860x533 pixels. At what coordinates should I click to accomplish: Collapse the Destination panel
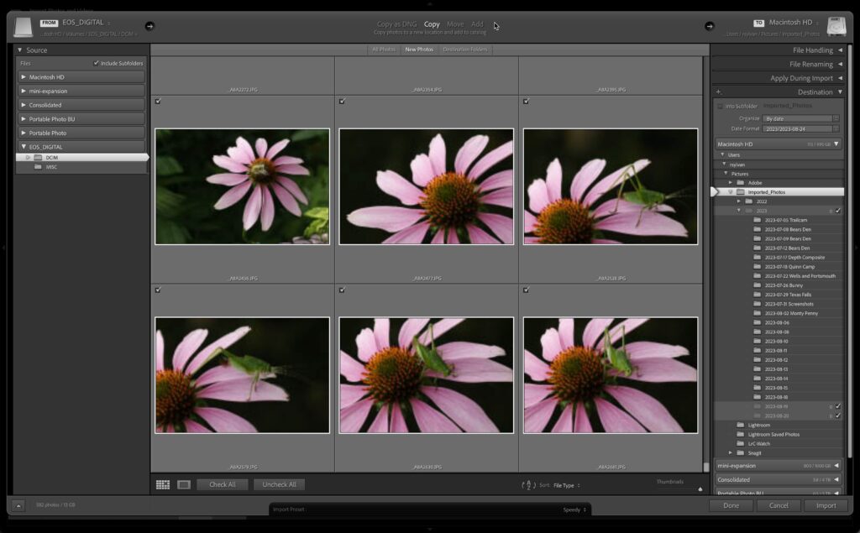(840, 92)
